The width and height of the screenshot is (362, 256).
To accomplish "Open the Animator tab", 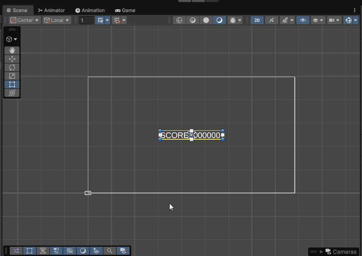I will click(x=51, y=10).
